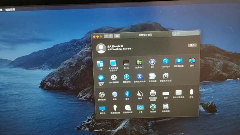Viewport: 240px width, 135px height.
Task: Click the Apple ID sign-in button
Action: 192,45
